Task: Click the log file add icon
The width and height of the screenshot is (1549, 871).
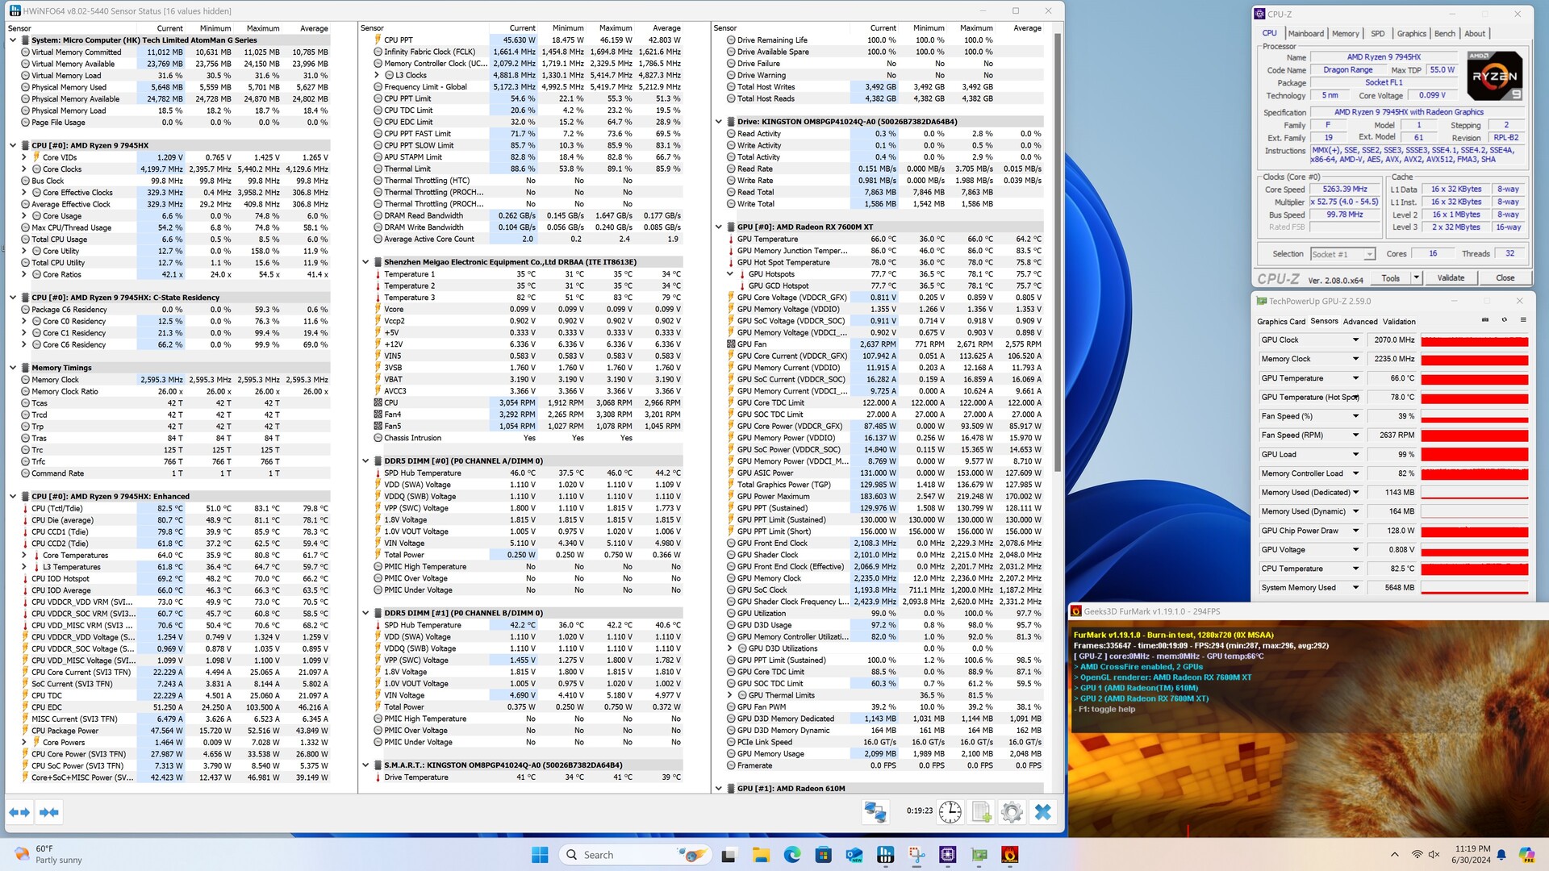Action: click(x=981, y=811)
